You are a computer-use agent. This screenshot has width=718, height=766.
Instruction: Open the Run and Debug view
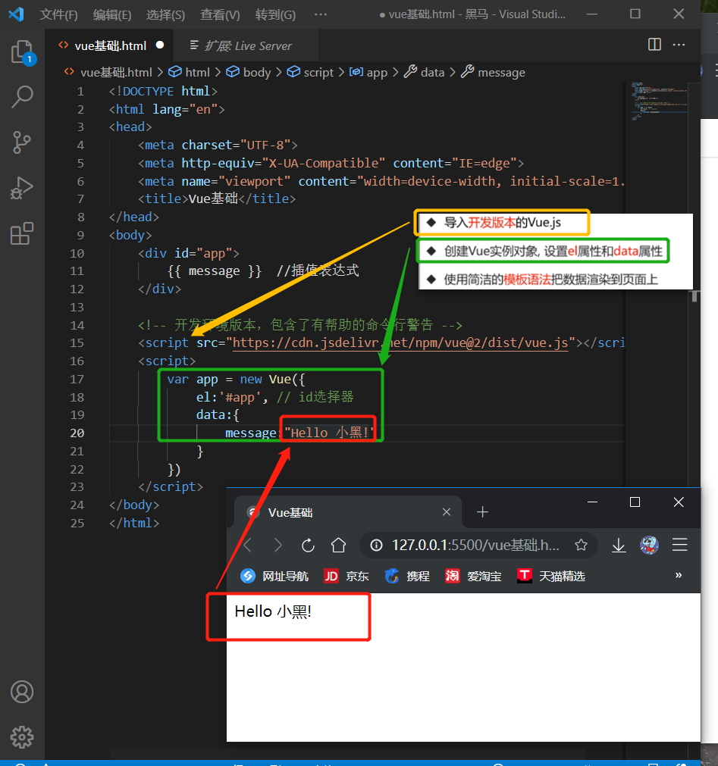click(x=22, y=188)
